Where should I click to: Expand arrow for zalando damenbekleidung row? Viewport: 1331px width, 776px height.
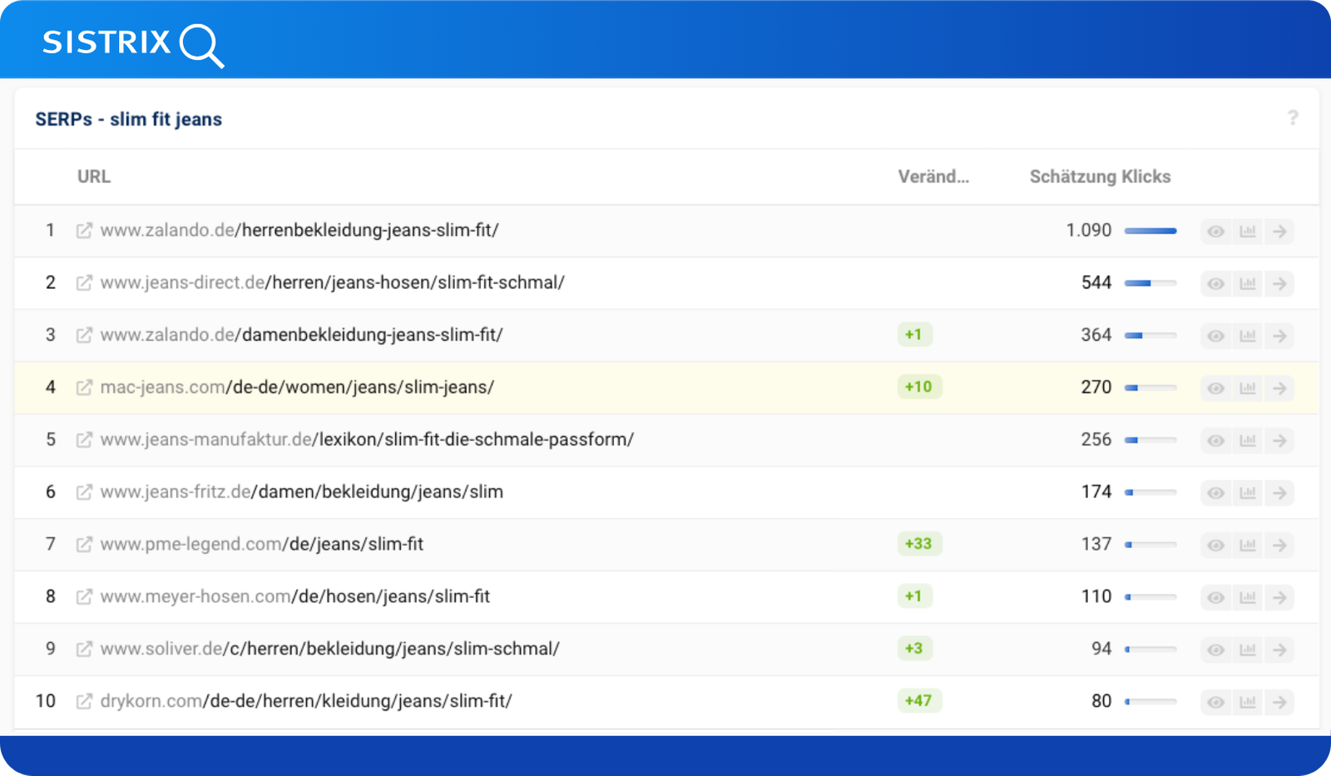pyautogui.click(x=1279, y=336)
